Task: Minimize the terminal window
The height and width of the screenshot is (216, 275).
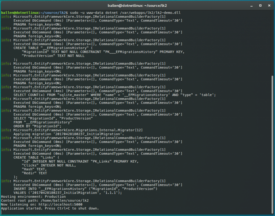Action: click(x=251, y=5)
